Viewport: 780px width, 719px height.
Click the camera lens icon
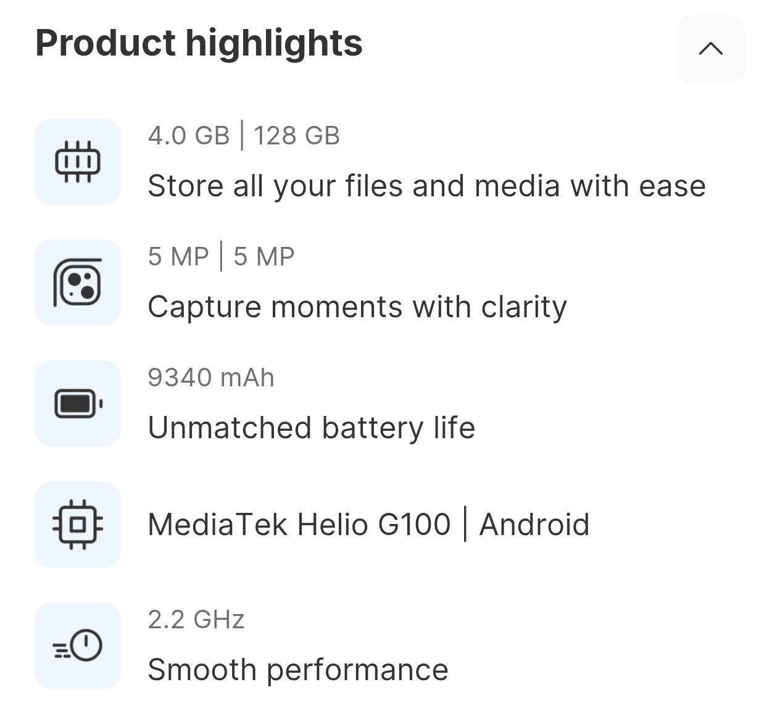click(x=78, y=283)
